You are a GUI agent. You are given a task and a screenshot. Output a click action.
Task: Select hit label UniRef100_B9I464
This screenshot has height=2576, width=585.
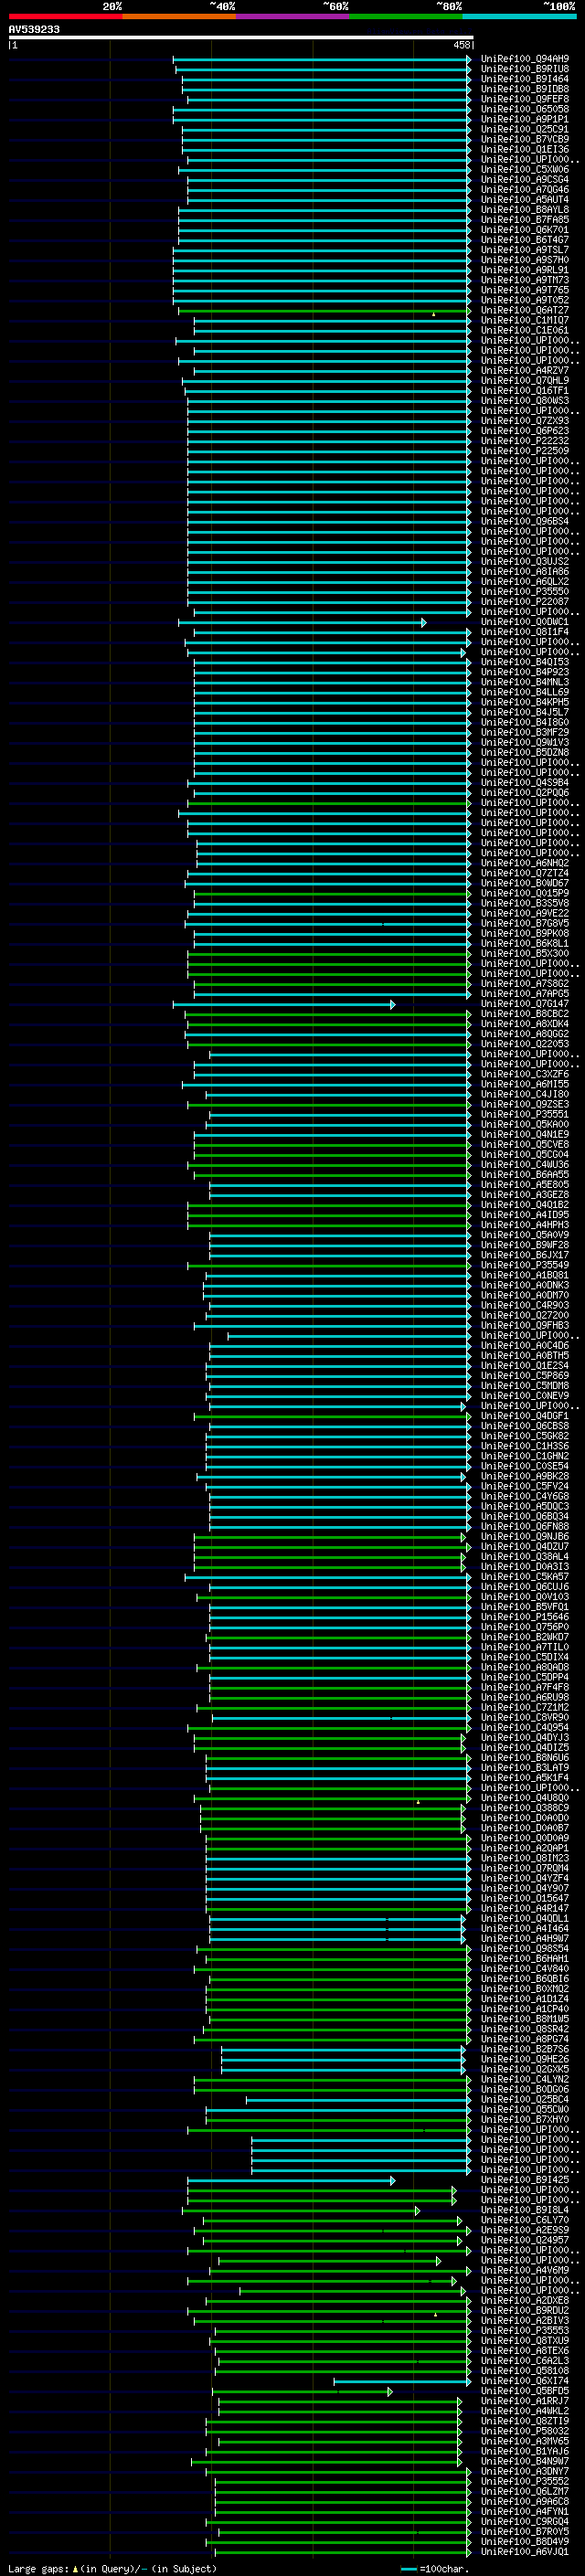click(x=525, y=79)
